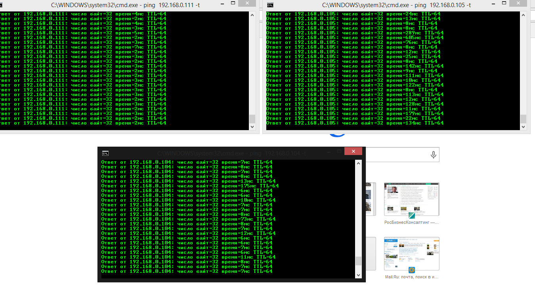Click the scroll-down arrow in the 192.168.0.111 window
Viewport: 535px width, 293px height.
(252, 127)
